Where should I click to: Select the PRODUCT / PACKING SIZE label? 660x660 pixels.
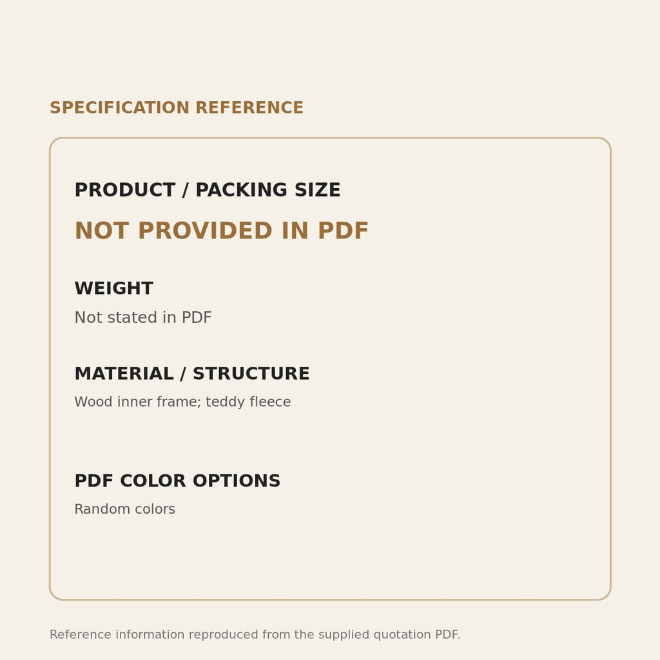[x=207, y=190]
